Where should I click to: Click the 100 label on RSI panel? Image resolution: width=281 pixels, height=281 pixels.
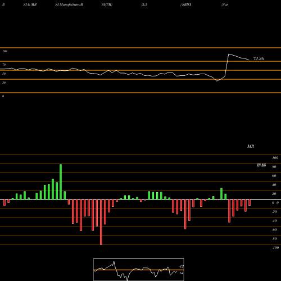click(4, 51)
